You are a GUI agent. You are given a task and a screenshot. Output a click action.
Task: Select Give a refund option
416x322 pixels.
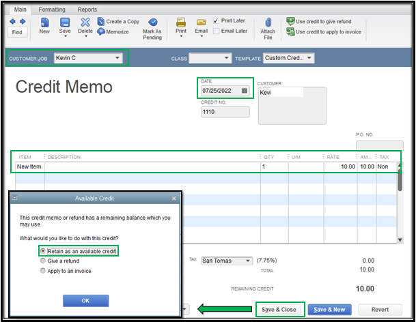[43, 261]
